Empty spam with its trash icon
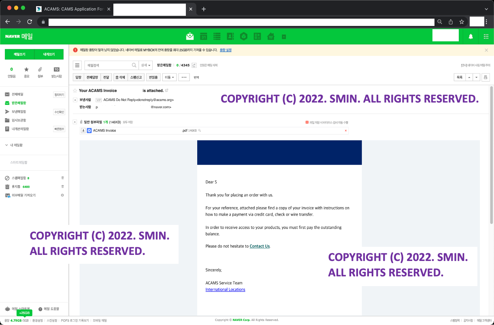This screenshot has width=494, height=325. 62,178
